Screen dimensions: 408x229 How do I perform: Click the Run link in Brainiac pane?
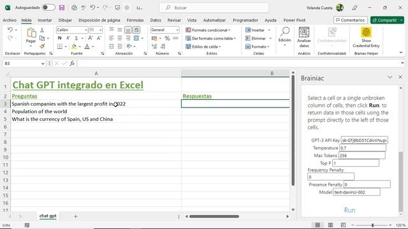point(349,210)
